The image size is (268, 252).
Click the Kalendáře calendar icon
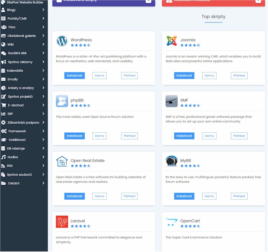3,70
